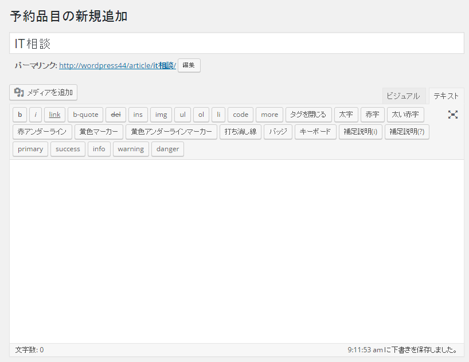Click the title field containing IT相談
469x362 pixels.
[236, 44]
